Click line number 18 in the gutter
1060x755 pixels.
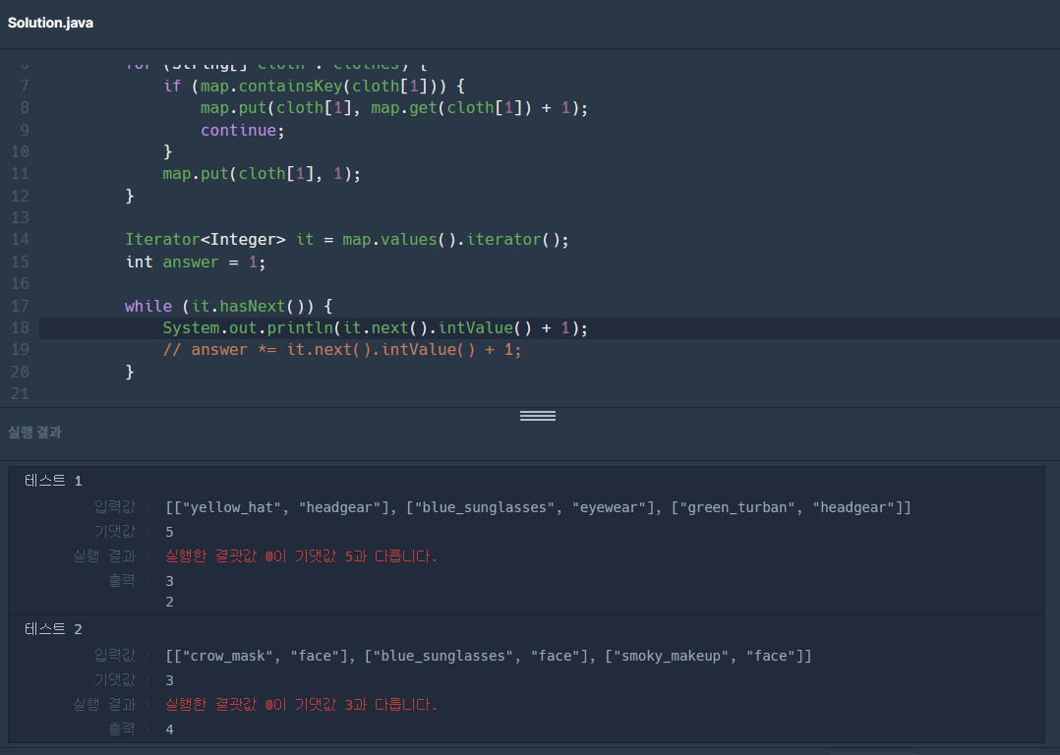pos(21,327)
